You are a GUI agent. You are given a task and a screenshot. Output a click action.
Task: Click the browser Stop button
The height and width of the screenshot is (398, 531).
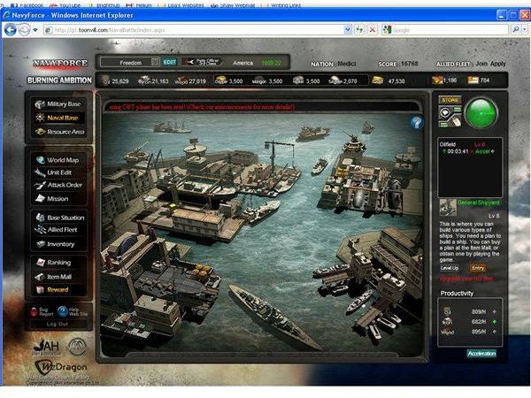tap(373, 30)
